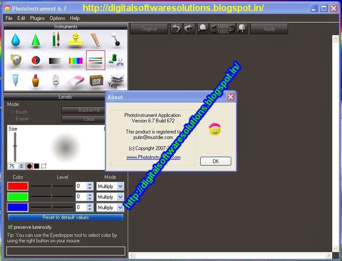Select the yellow Clone stamp tool
Screen dimensions: 342x261
click(x=76, y=39)
